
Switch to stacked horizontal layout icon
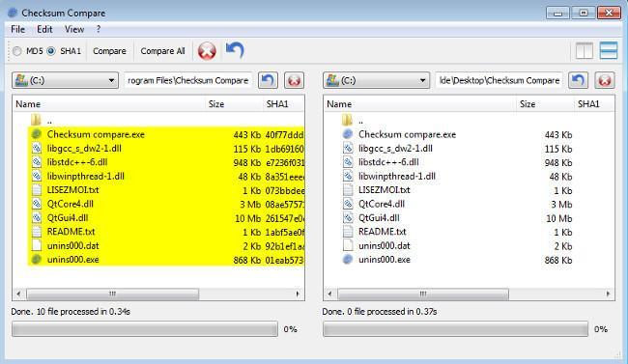[609, 51]
